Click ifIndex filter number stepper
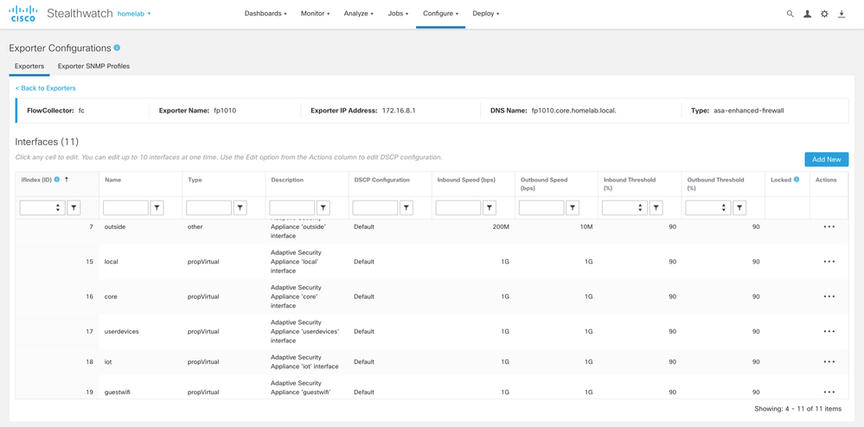Image resolution: width=864 pixels, height=427 pixels. 57,207
